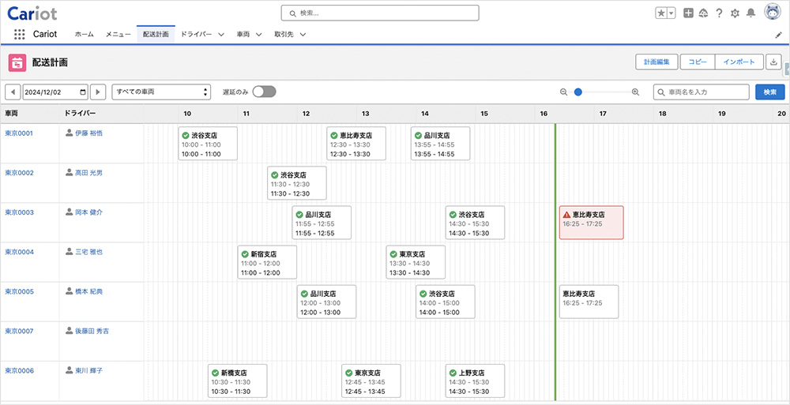Click the 車両名を入力 search field
Screen dimensions: 790x405
click(702, 92)
